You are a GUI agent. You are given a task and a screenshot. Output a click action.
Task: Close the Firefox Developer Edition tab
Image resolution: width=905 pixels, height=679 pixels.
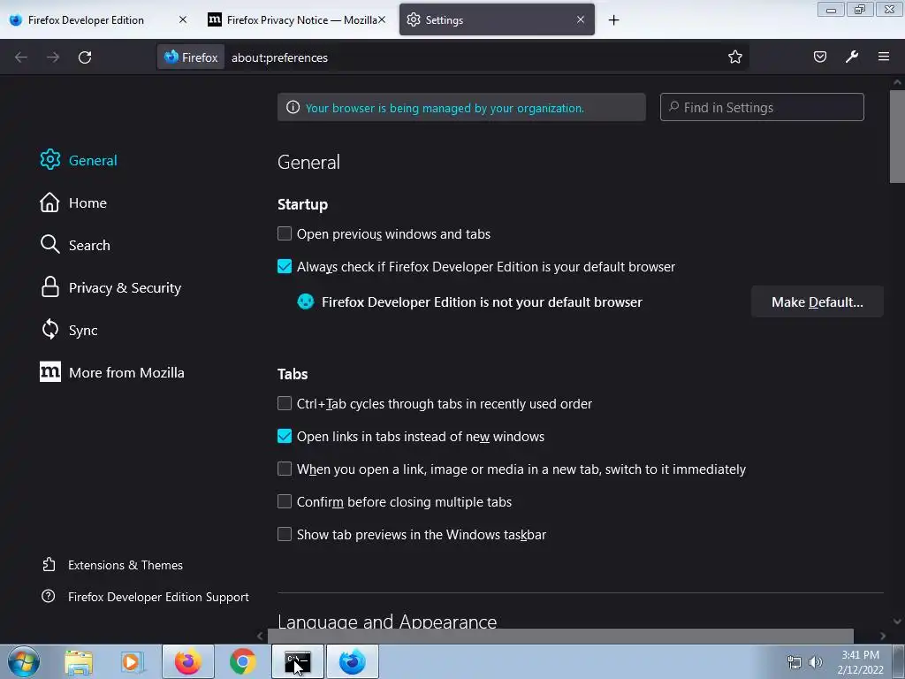pyautogui.click(x=183, y=19)
